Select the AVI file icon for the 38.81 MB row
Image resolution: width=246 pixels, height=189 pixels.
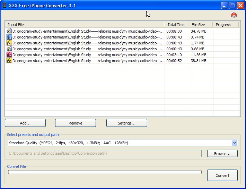pyautogui.click(x=9, y=61)
